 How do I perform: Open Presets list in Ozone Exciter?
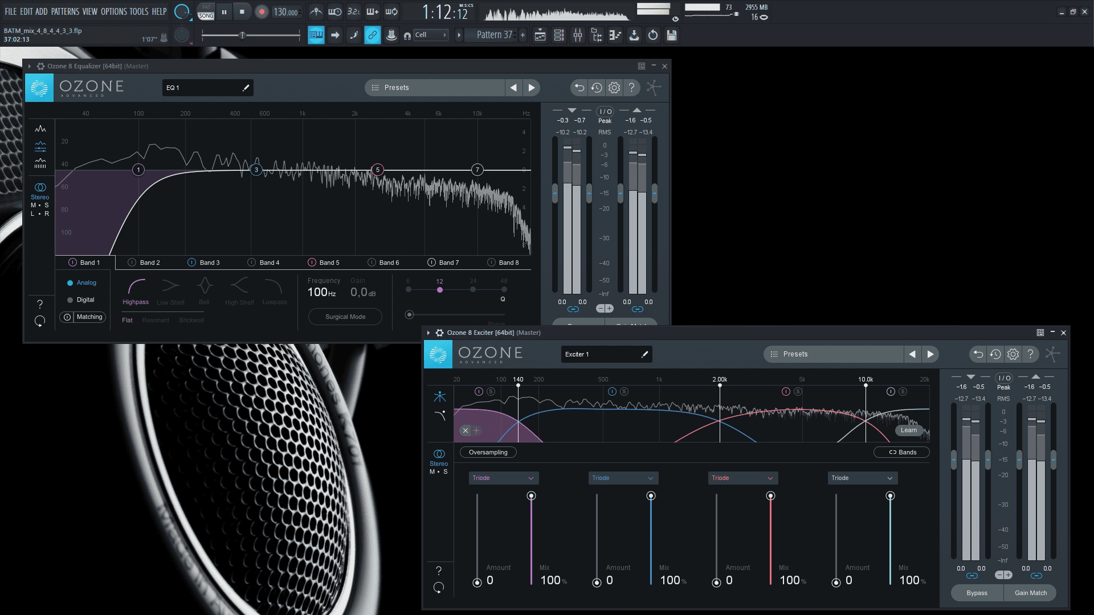[834, 354]
